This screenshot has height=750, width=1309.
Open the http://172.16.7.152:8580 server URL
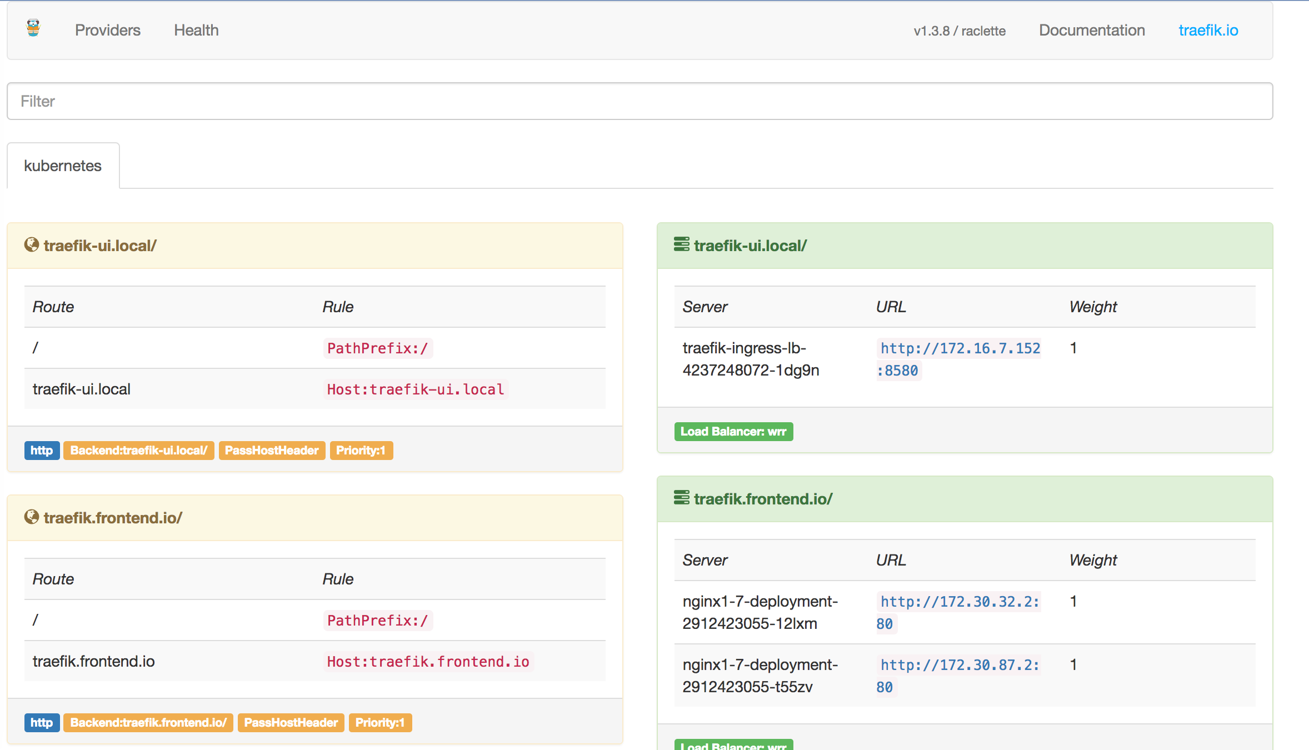point(960,349)
